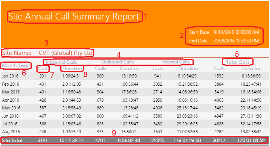Select the Aug 2016 row label
Image resolution: width=270 pixels, height=146 pixels.
pos(11,132)
